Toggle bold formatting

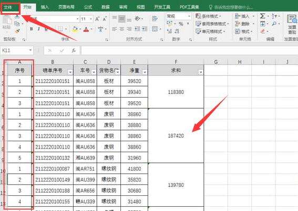[x=32, y=29]
